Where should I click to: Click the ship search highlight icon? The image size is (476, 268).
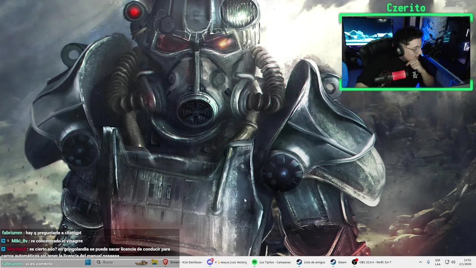click(141, 262)
